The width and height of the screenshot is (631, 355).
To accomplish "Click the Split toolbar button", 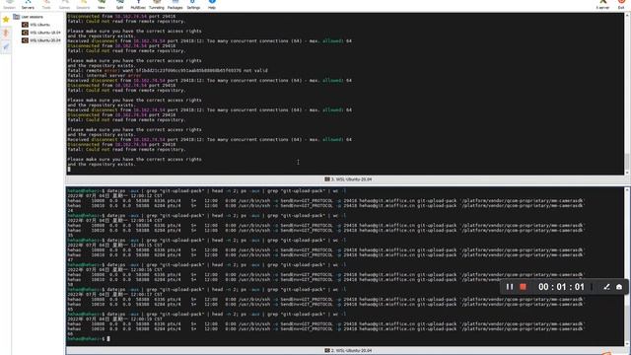I will (x=119, y=4).
